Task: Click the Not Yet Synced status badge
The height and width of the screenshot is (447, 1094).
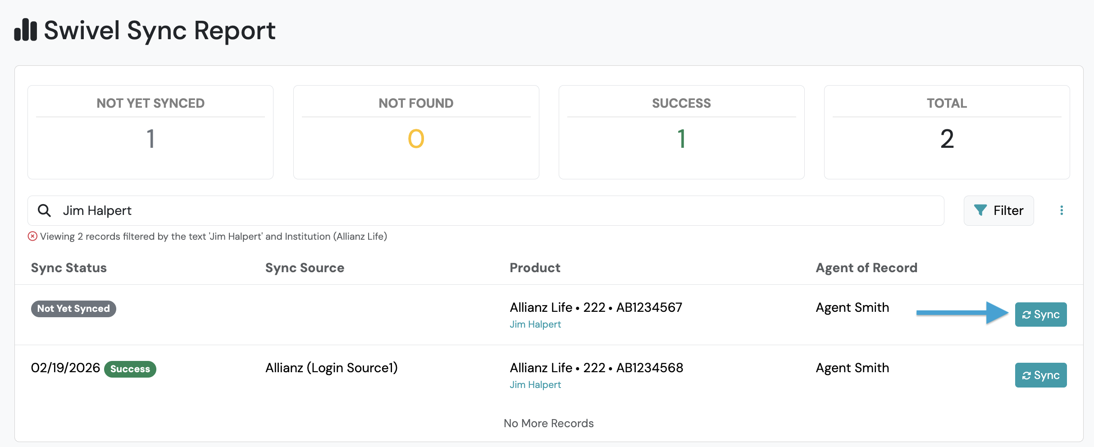Action: coord(73,309)
